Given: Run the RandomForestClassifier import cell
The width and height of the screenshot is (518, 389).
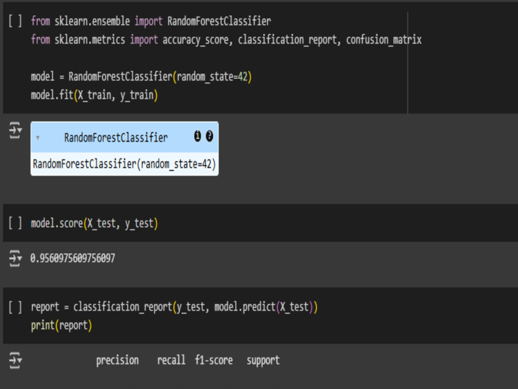Looking at the screenshot, I should pos(15,21).
